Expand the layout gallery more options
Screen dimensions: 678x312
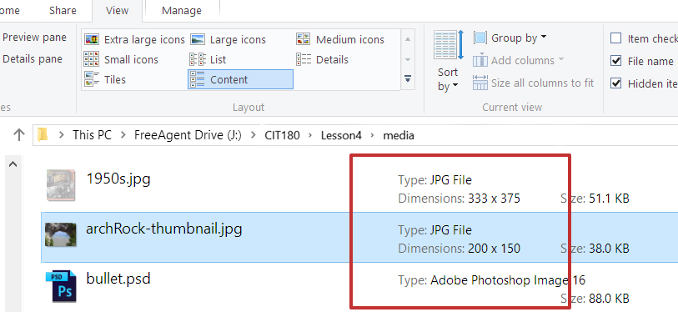(x=407, y=78)
